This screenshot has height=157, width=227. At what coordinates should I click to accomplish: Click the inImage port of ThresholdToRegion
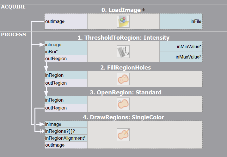click(66, 45)
